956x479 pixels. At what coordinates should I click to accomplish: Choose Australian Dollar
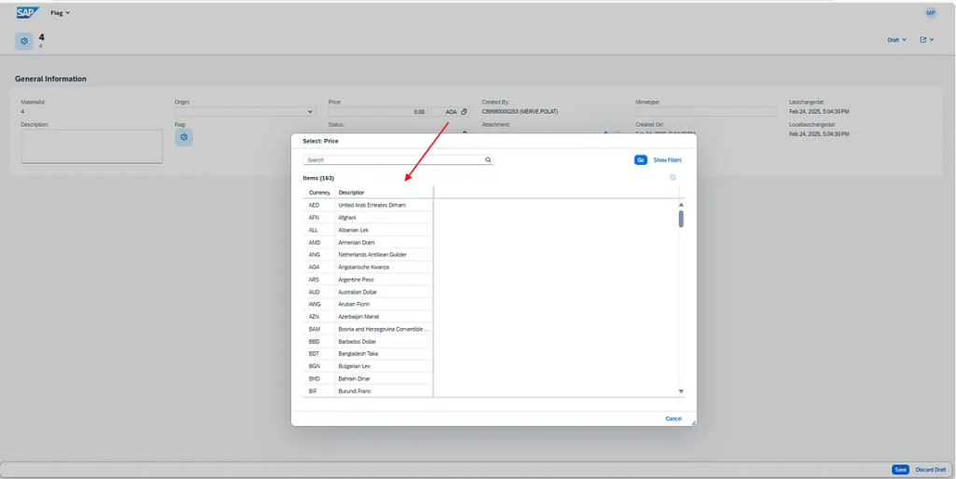(358, 292)
